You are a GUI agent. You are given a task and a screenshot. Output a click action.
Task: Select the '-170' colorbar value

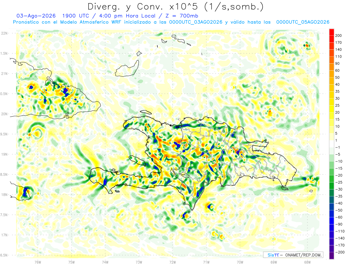(x=340, y=245)
